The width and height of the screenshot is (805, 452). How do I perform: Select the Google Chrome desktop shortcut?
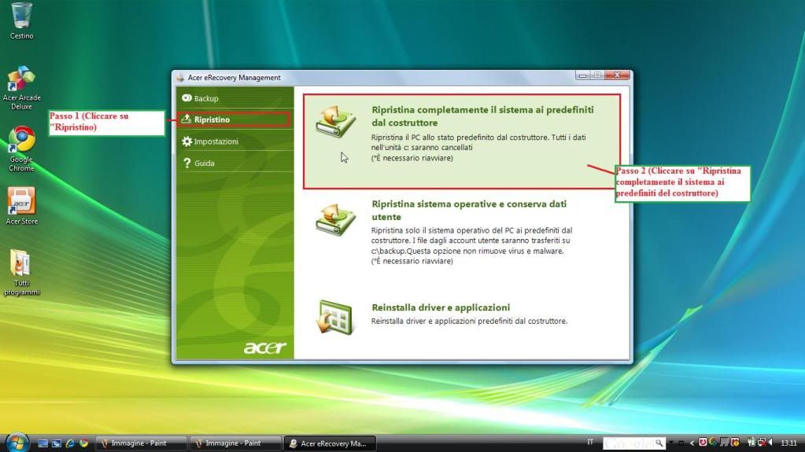coord(21,149)
